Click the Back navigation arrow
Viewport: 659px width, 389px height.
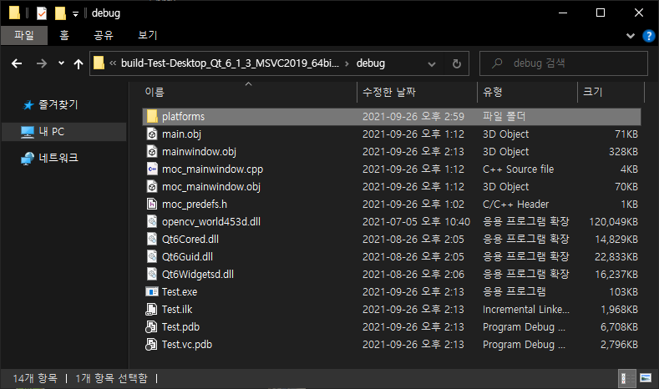pyautogui.click(x=17, y=63)
